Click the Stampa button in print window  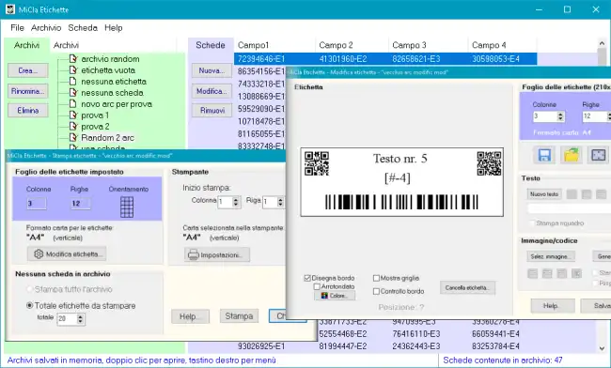coord(239,316)
